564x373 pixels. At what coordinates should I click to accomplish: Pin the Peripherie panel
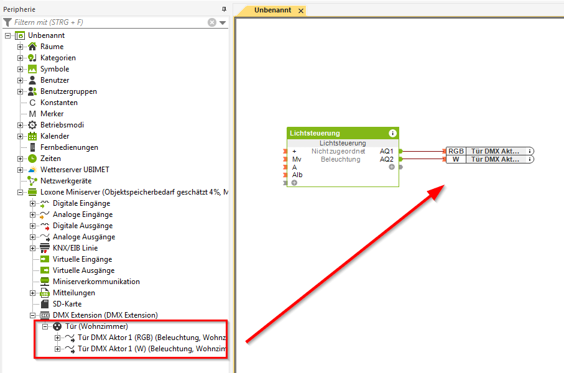[x=224, y=9]
